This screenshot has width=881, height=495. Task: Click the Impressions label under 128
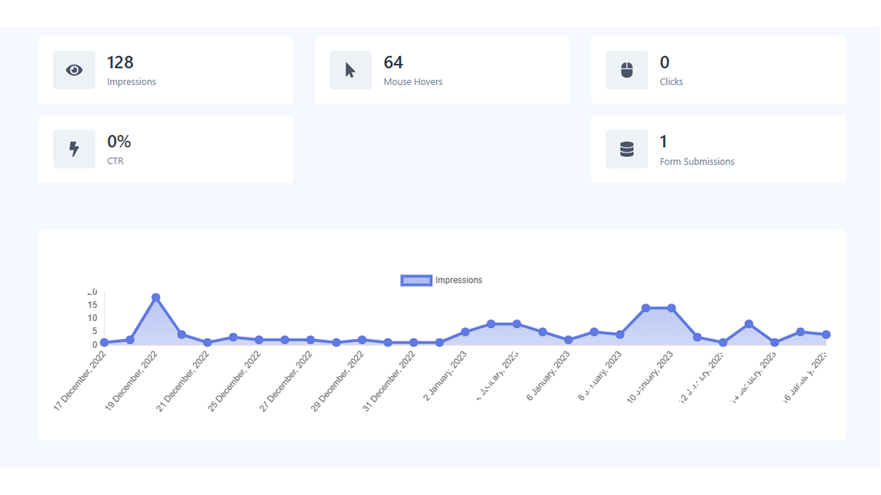[132, 82]
